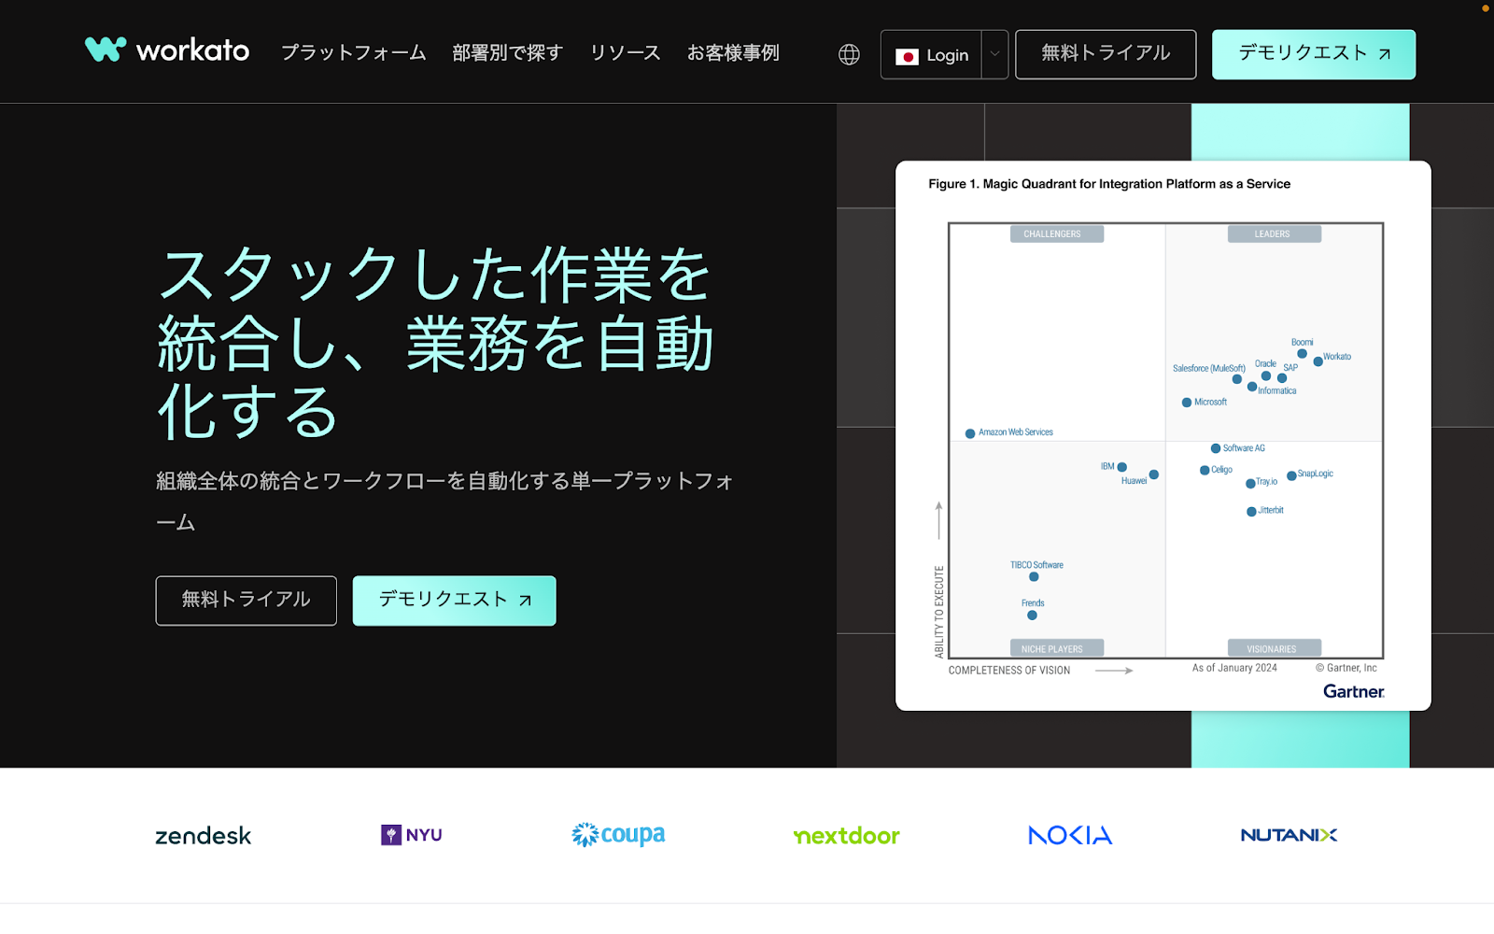Click the NICHE PLAYERS label in the chart
This screenshot has width=1494, height=934.
click(1056, 648)
